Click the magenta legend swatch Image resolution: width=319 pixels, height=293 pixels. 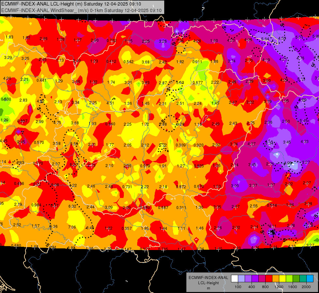coord(262,279)
